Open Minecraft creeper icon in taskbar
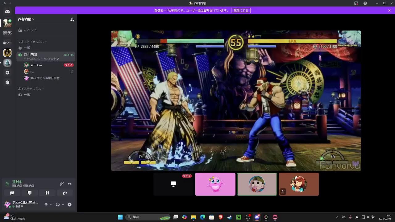The width and height of the screenshot is (395, 222). 239,217
